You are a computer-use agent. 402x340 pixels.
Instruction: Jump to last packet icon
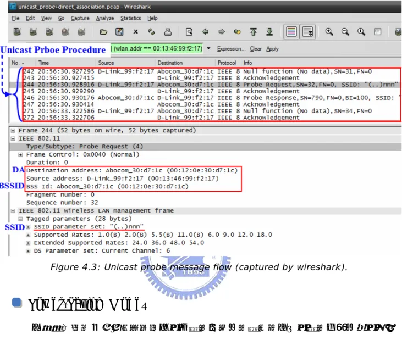(x=269, y=32)
